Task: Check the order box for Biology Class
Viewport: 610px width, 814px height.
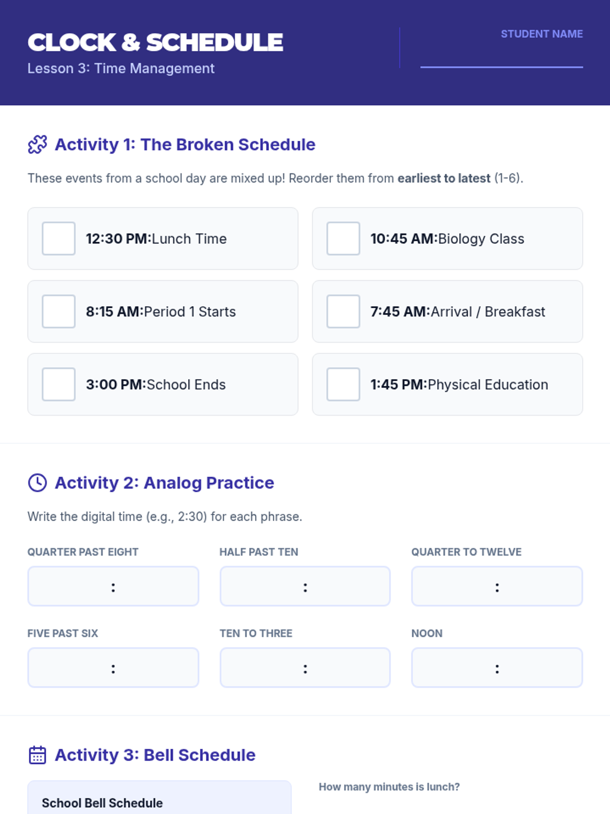Action: click(x=343, y=239)
